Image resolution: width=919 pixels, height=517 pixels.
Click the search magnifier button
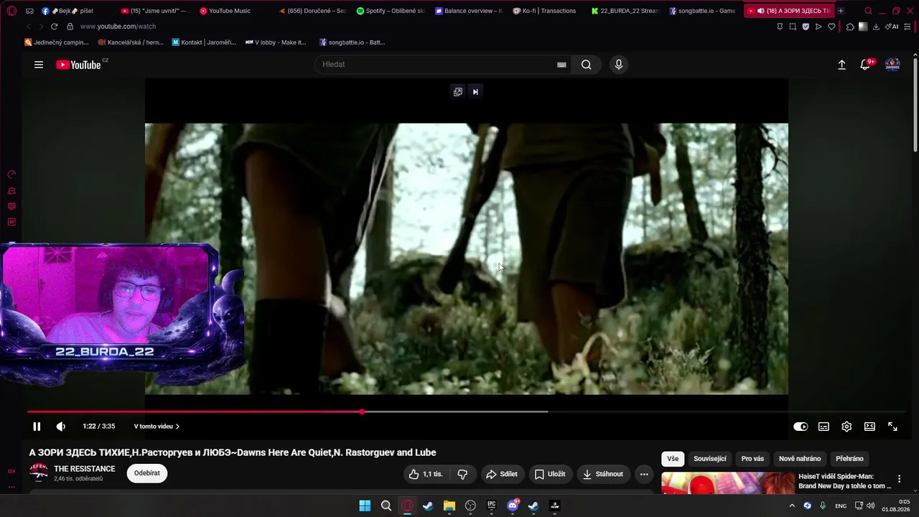click(587, 65)
